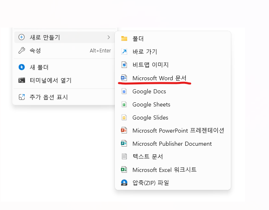Create a new Google Slides file

173,117
